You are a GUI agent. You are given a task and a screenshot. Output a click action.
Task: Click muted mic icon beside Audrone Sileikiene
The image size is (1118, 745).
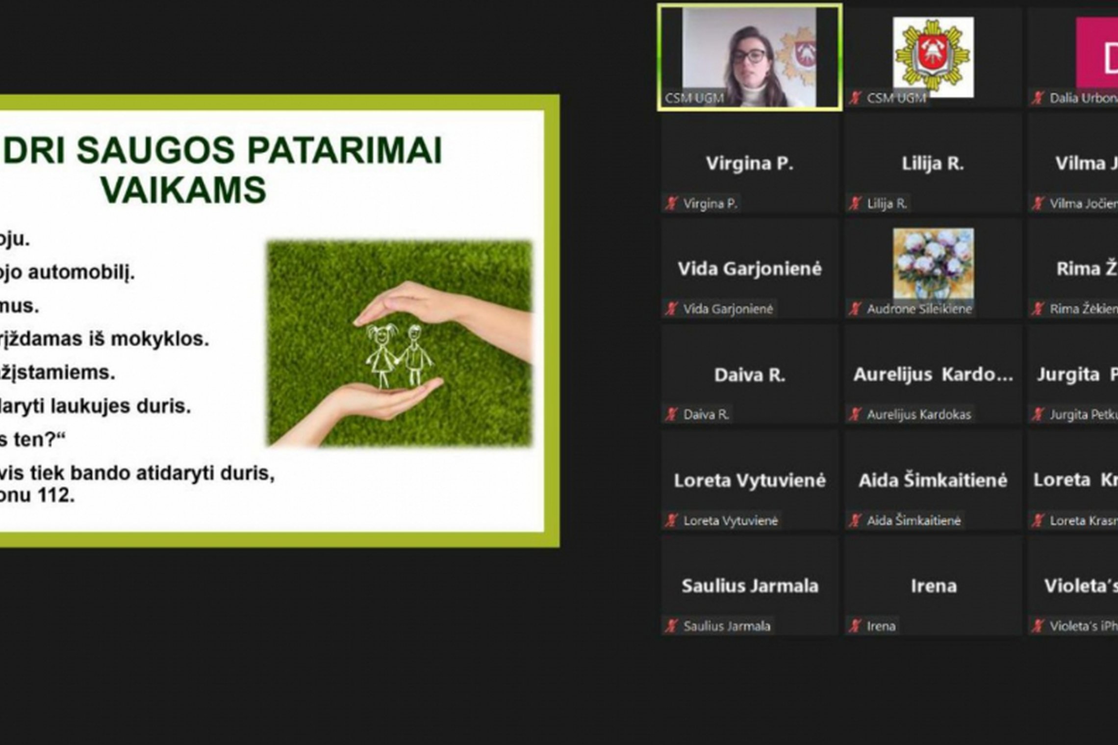[855, 309]
